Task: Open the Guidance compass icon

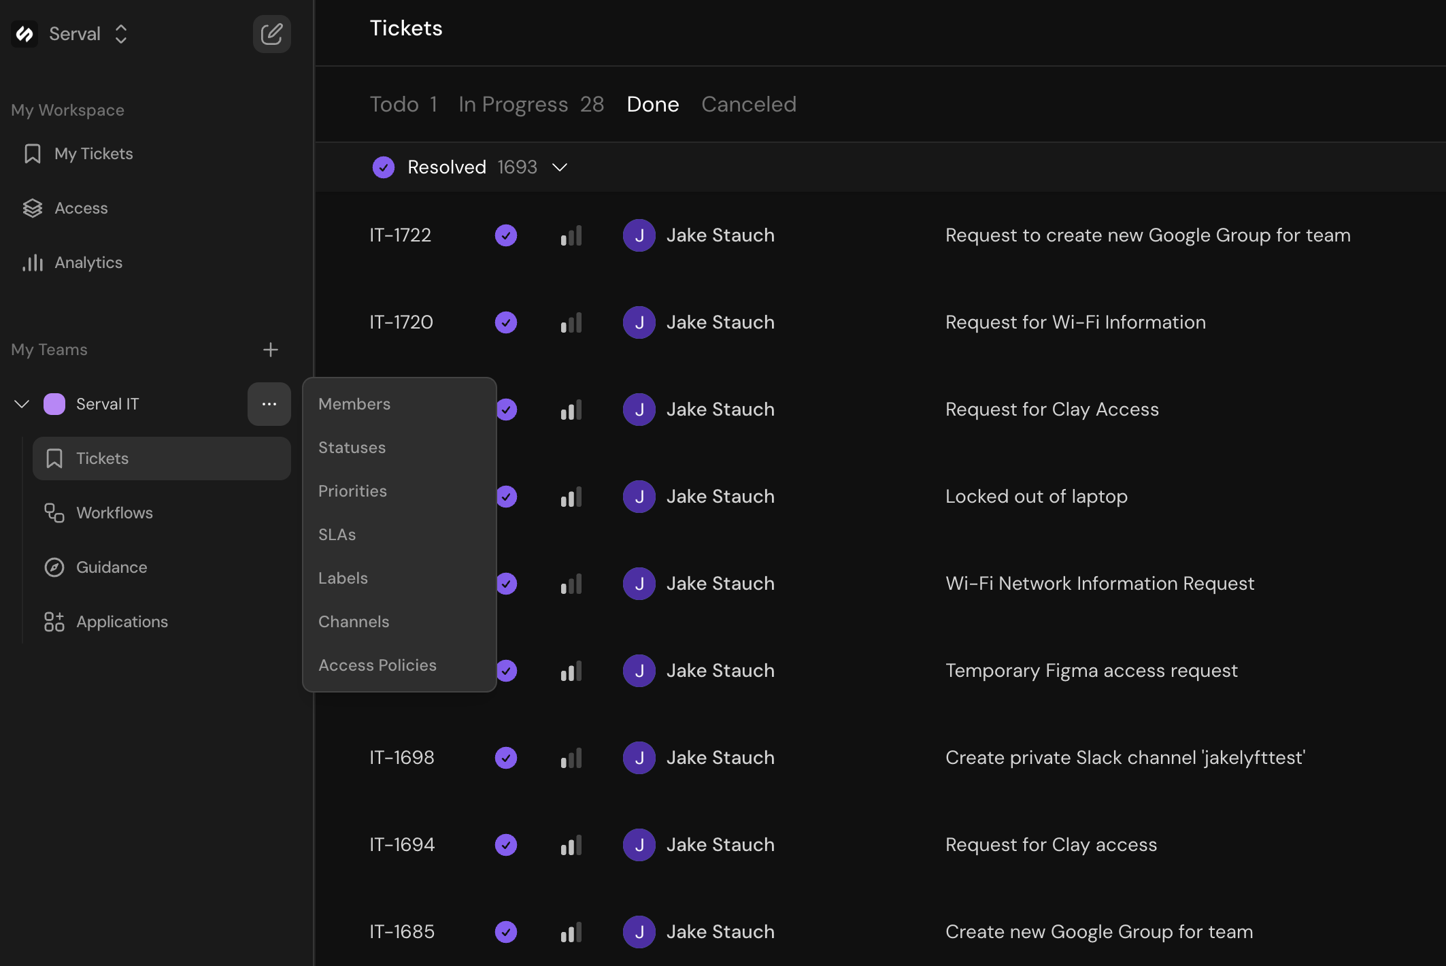Action: point(55,567)
